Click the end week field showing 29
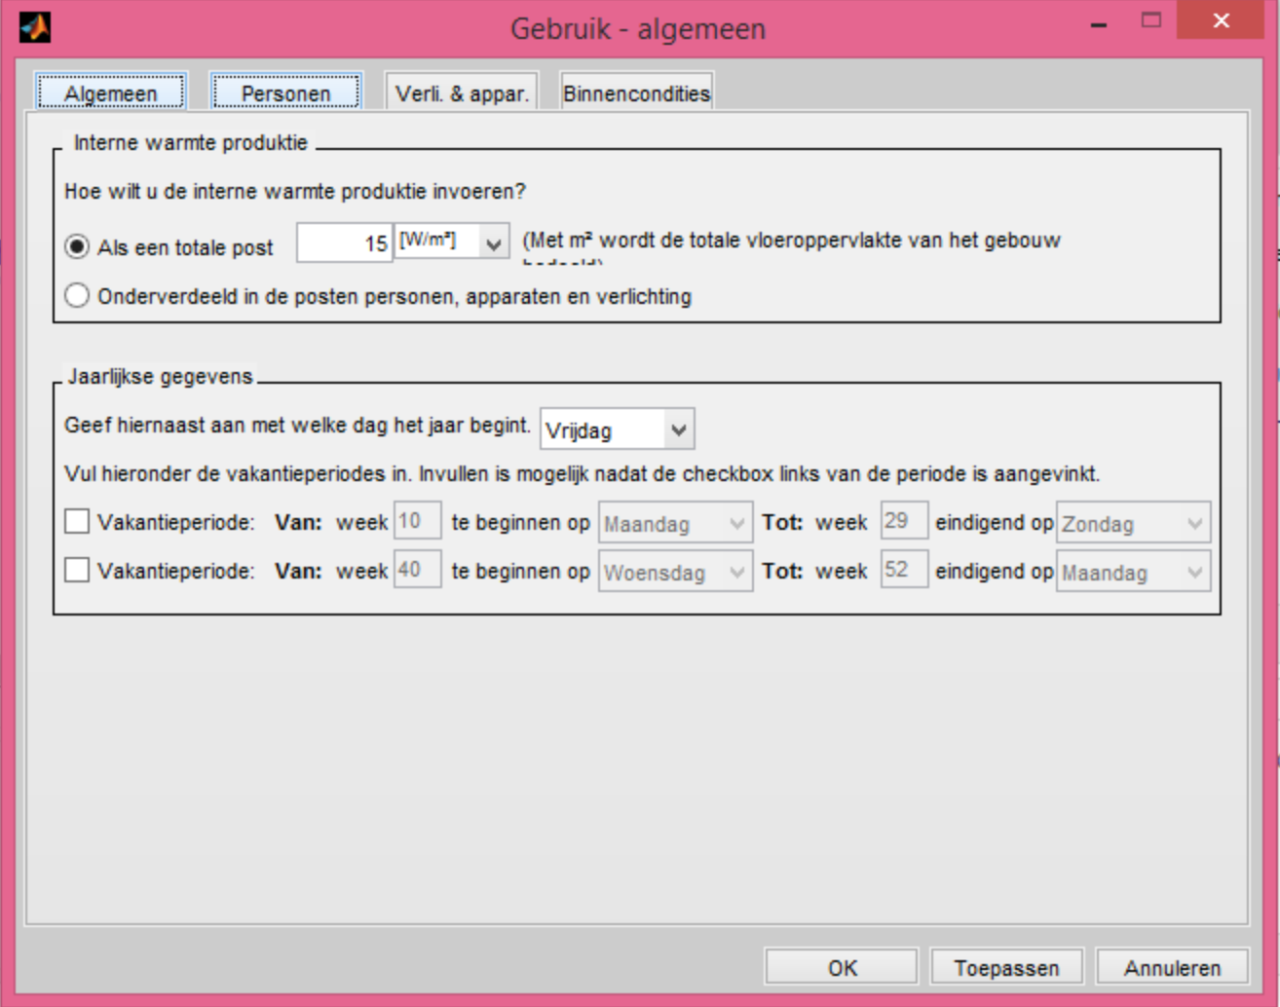This screenshot has width=1280, height=1007. 904,521
